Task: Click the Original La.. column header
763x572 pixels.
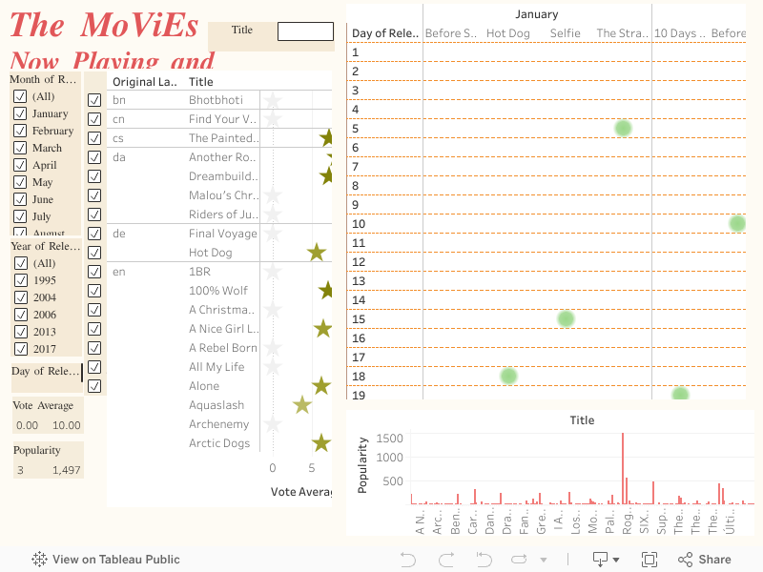Action: point(145,82)
